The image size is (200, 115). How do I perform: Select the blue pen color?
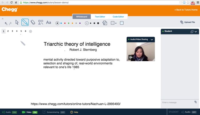(x=61, y=23)
